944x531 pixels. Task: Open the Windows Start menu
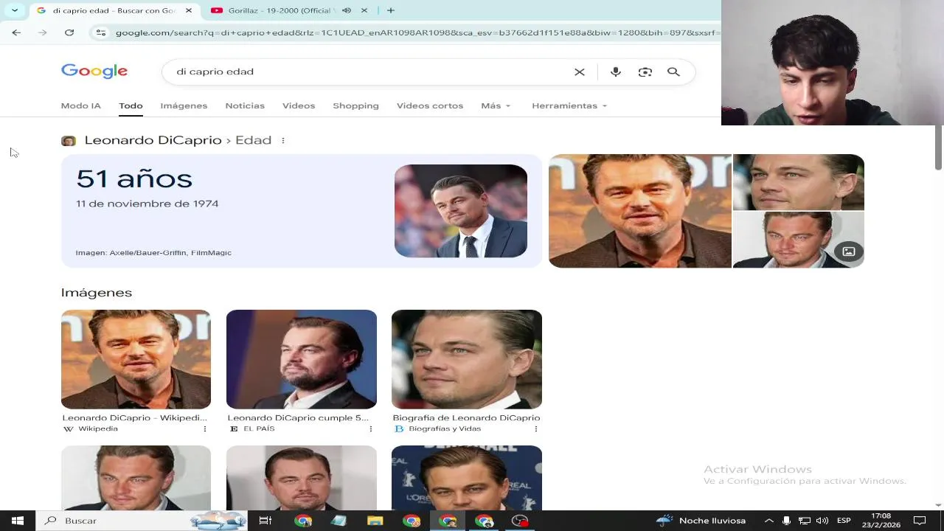click(18, 521)
